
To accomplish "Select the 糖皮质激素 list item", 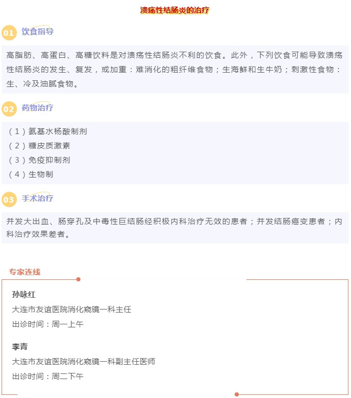I will coord(43,146).
